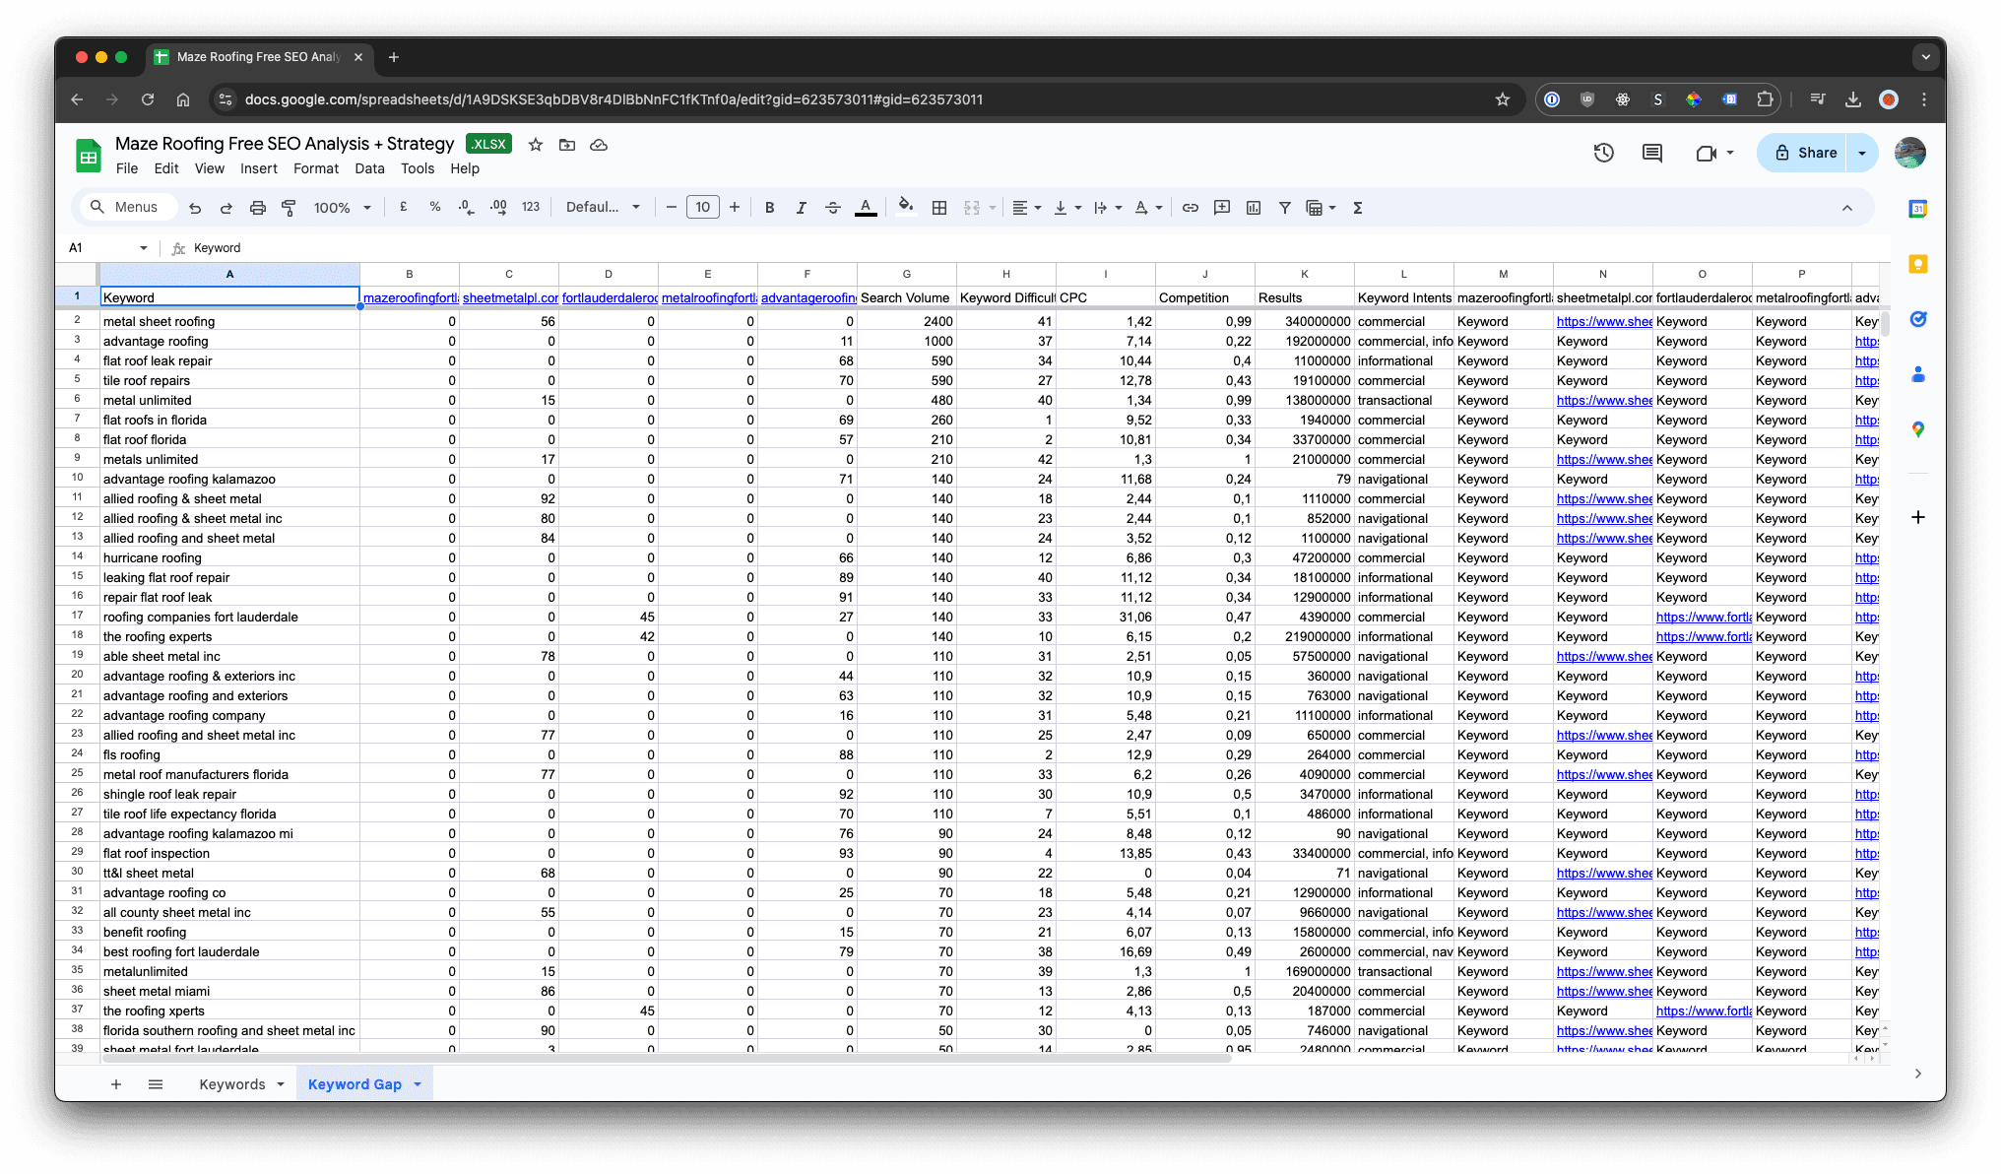Decrease decimal places icon
Viewport: 2001px width, 1174px height.
pos(466,207)
